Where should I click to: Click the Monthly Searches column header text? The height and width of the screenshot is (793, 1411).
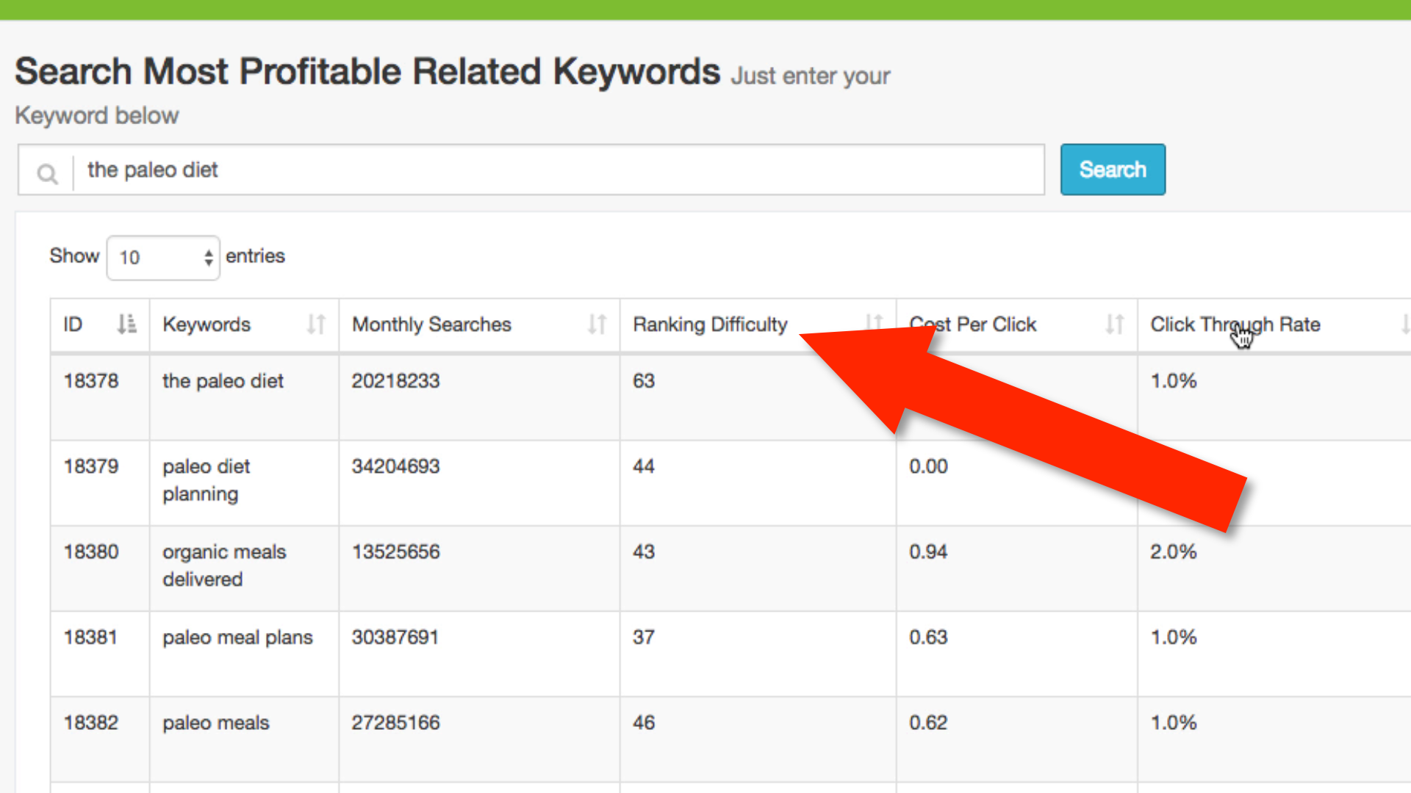click(x=431, y=324)
